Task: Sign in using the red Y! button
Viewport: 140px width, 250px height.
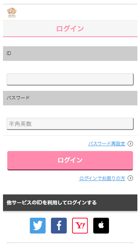Action: click(x=80, y=226)
